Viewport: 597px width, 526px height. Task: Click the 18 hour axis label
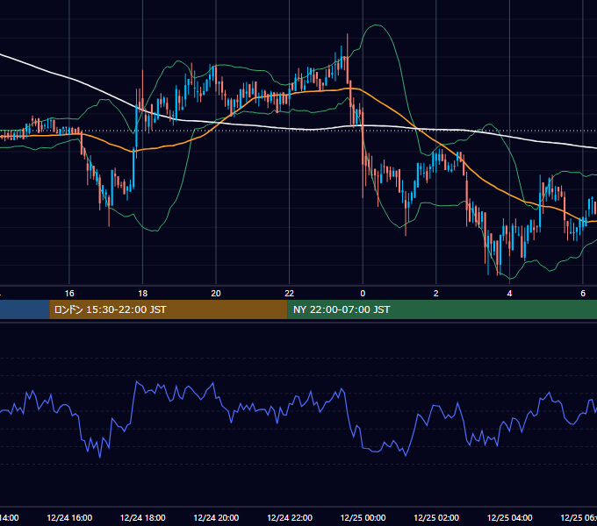(142, 293)
